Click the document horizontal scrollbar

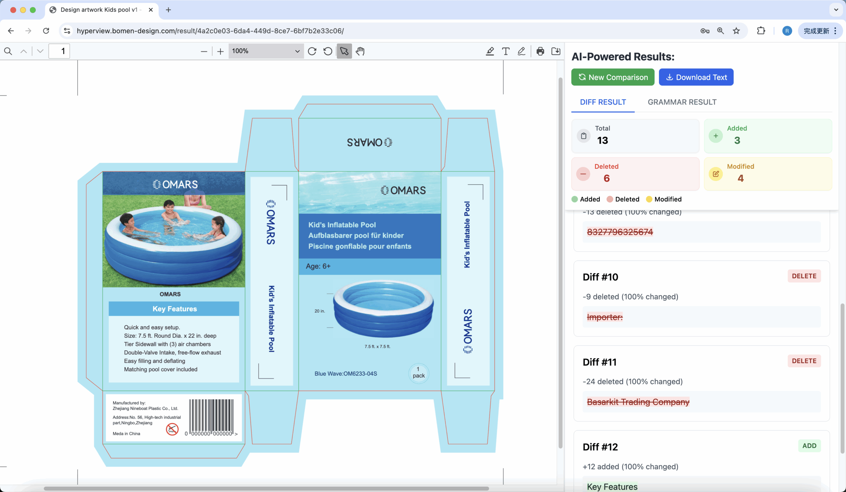pos(266,488)
